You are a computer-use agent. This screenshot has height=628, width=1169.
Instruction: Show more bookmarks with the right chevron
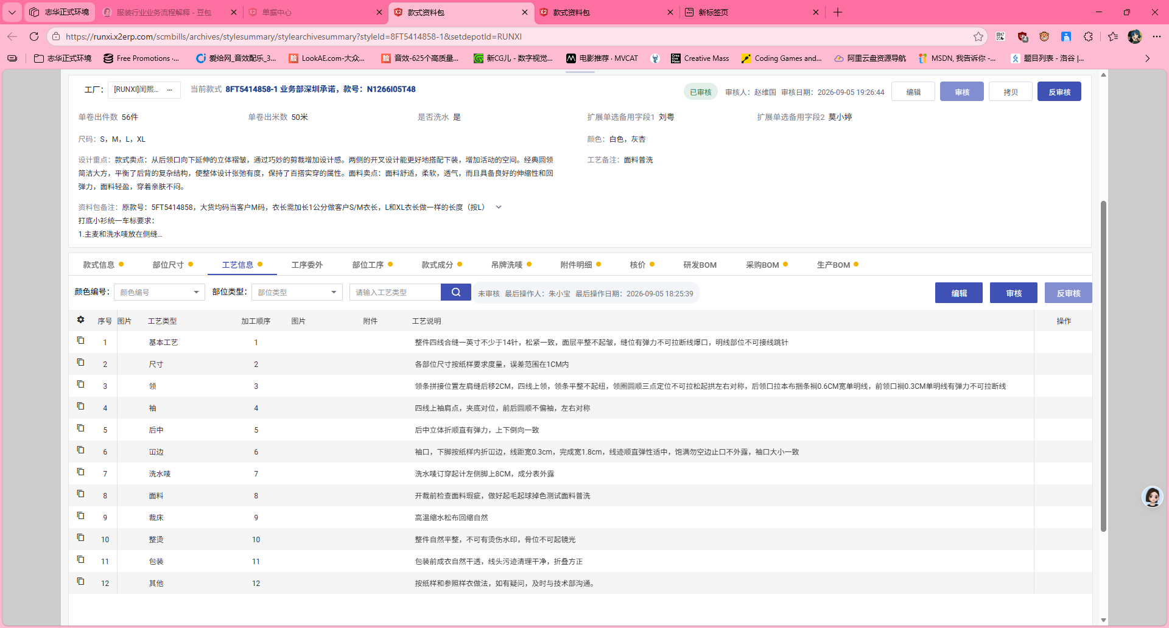click(1148, 58)
